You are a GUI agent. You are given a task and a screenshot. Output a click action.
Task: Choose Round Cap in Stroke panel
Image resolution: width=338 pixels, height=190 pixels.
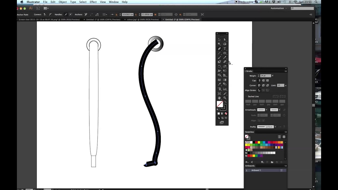tap(263, 80)
